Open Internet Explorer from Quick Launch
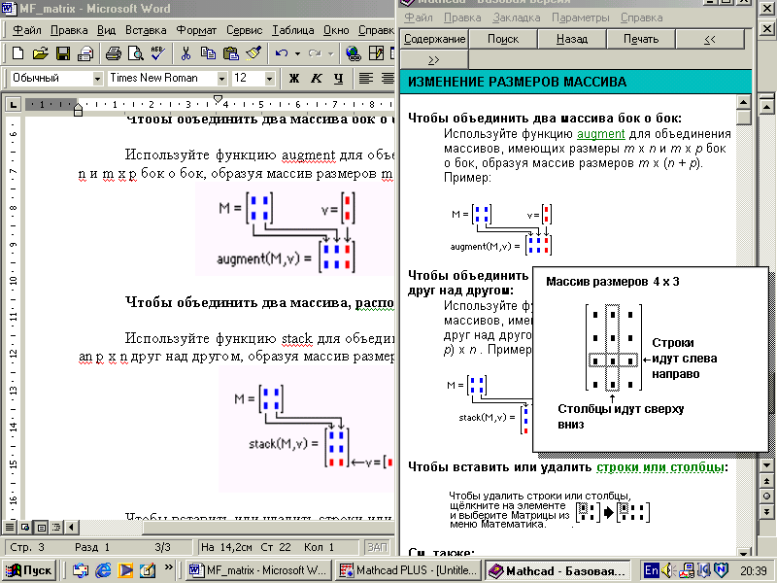777x583 pixels. (x=103, y=570)
